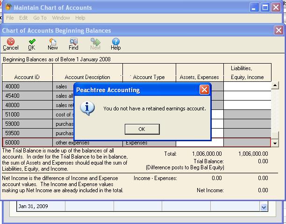
Task: Close the Chart of Accounts Beginning Balances window
Action: click(x=279, y=30)
